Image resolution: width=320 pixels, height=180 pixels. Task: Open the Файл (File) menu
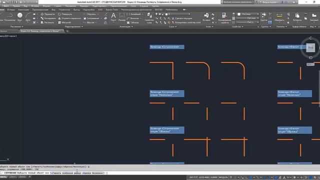tap(6, 6)
